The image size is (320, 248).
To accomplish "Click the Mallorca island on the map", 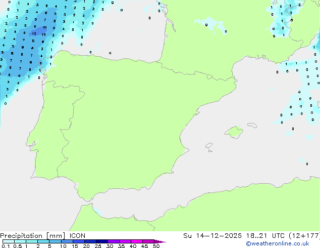I will coord(234,132).
